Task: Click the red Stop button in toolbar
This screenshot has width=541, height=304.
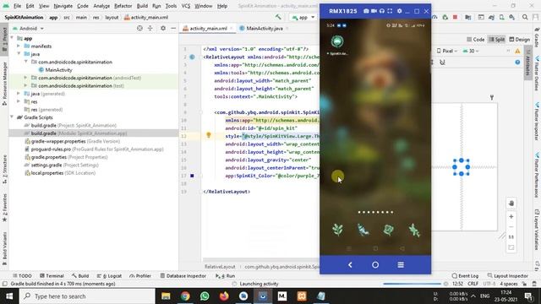Action: point(455,17)
